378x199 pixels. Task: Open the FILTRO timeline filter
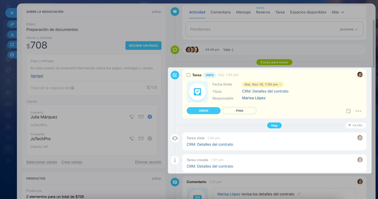pyautogui.click(x=356, y=125)
